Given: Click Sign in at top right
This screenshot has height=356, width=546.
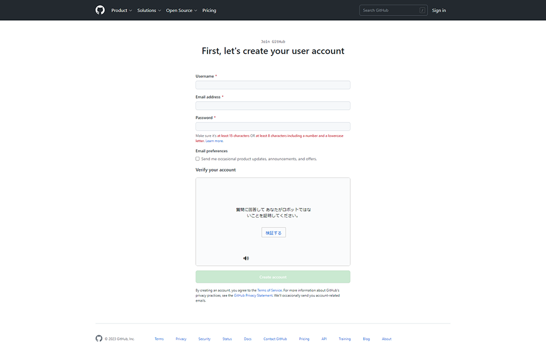Looking at the screenshot, I should click(x=439, y=10).
